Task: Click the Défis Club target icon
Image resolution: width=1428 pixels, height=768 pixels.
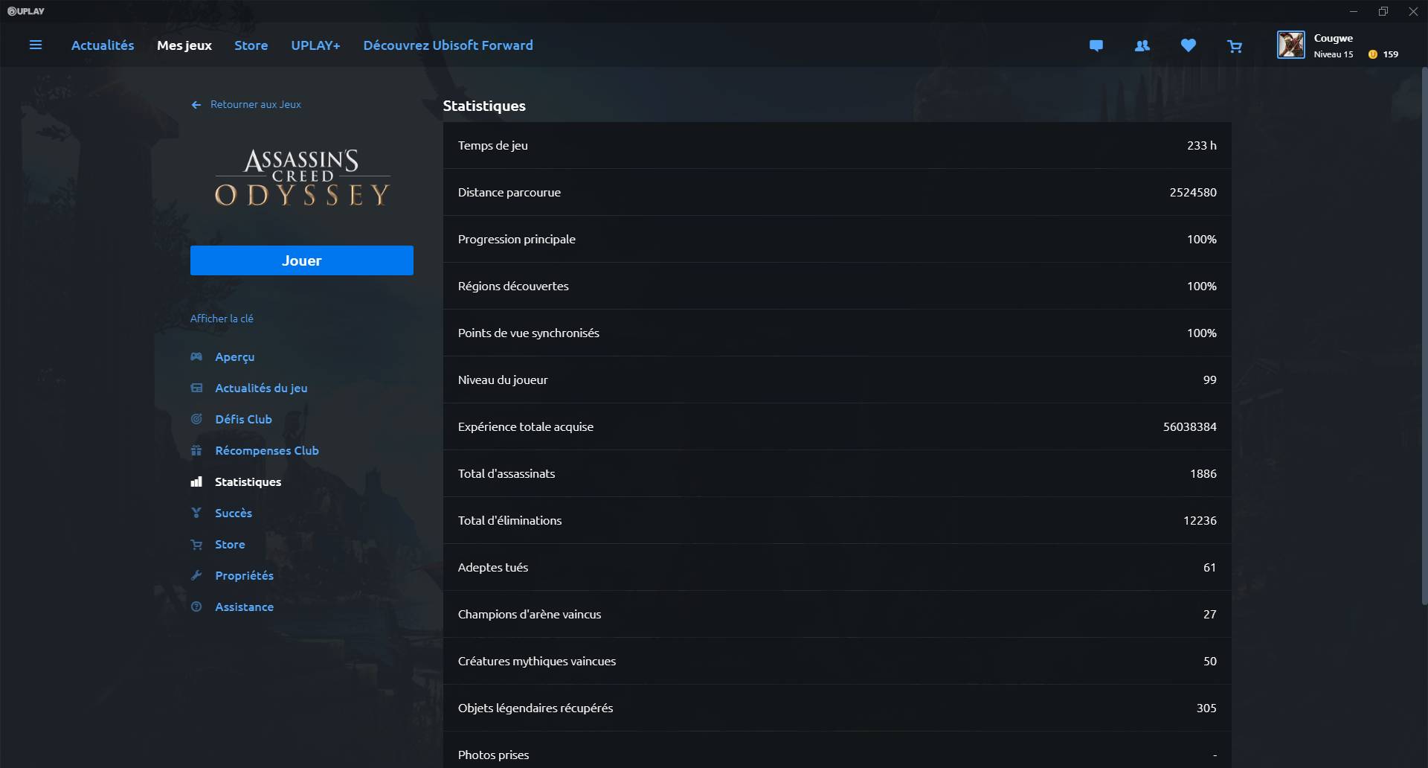Action: point(196,419)
